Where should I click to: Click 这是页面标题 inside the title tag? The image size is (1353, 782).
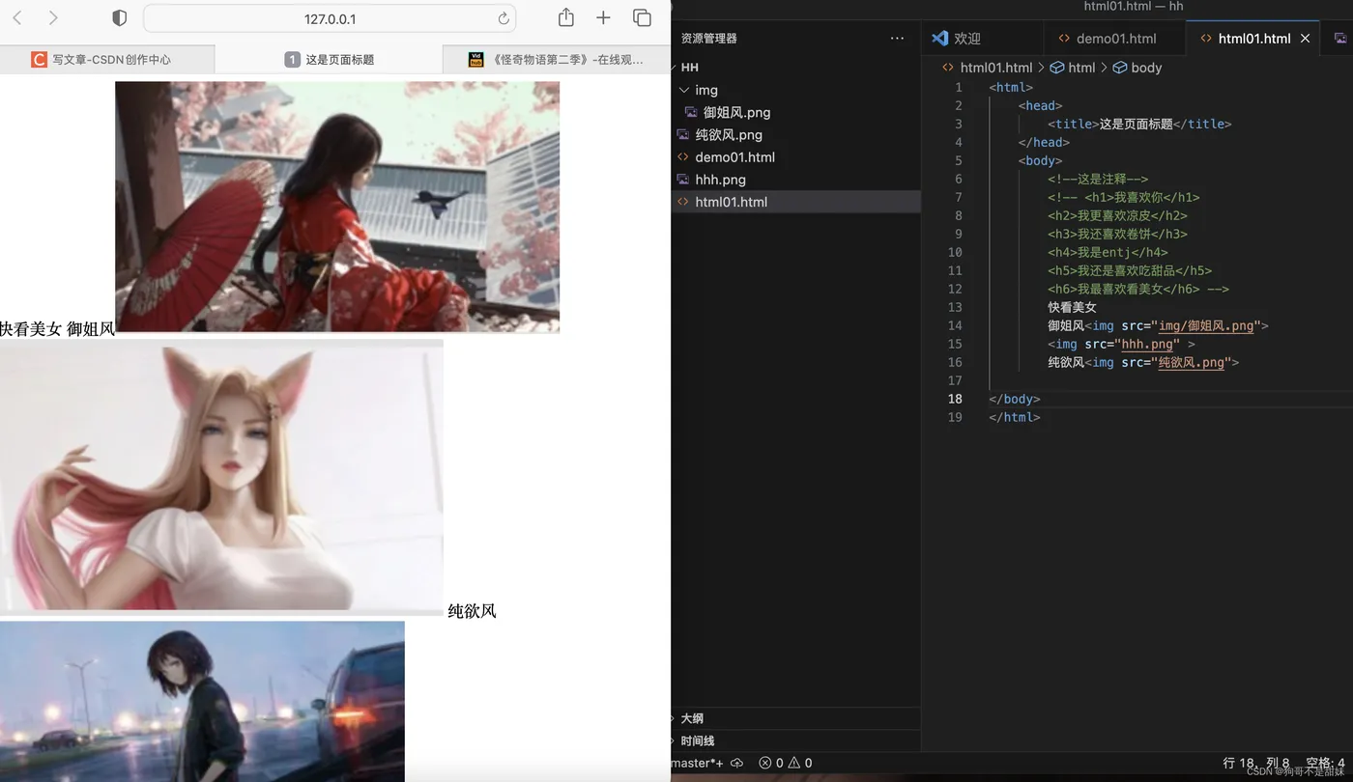click(x=1136, y=124)
